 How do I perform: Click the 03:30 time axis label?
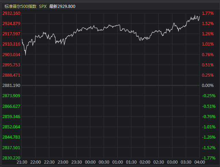click(186, 162)
